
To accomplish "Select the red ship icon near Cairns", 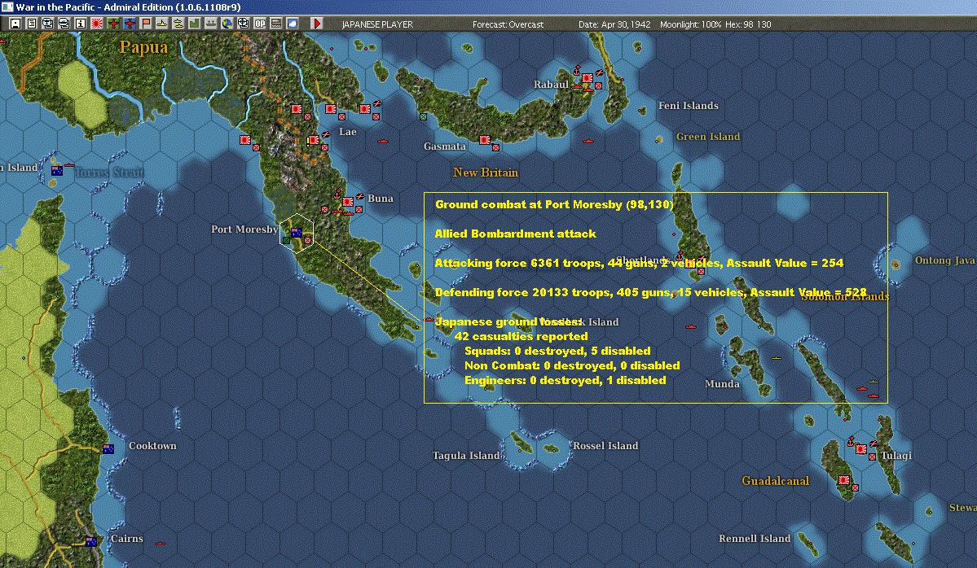I will (161, 543).
